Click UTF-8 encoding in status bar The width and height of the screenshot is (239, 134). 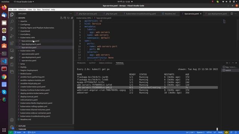[x=209, y=133]
